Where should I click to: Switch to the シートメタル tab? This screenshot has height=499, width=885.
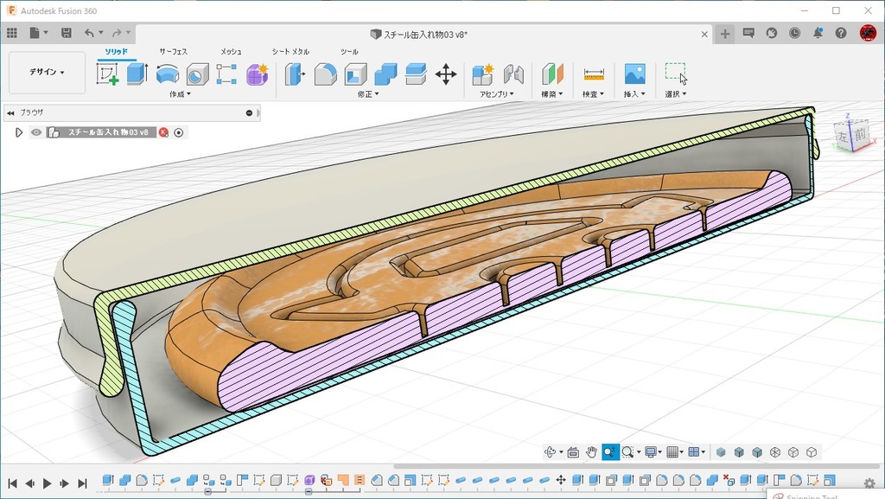(x=290, y=52)
